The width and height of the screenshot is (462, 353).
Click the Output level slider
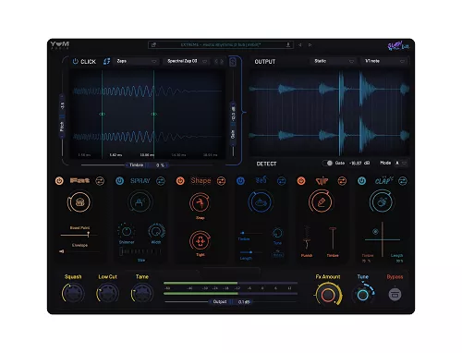pyautogui.click(x=231, y=302)
